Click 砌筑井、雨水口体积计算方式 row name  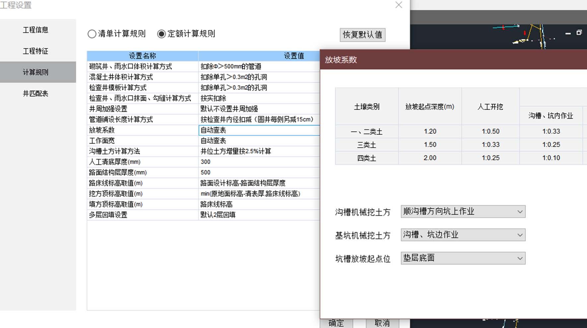tap(130, 67)
